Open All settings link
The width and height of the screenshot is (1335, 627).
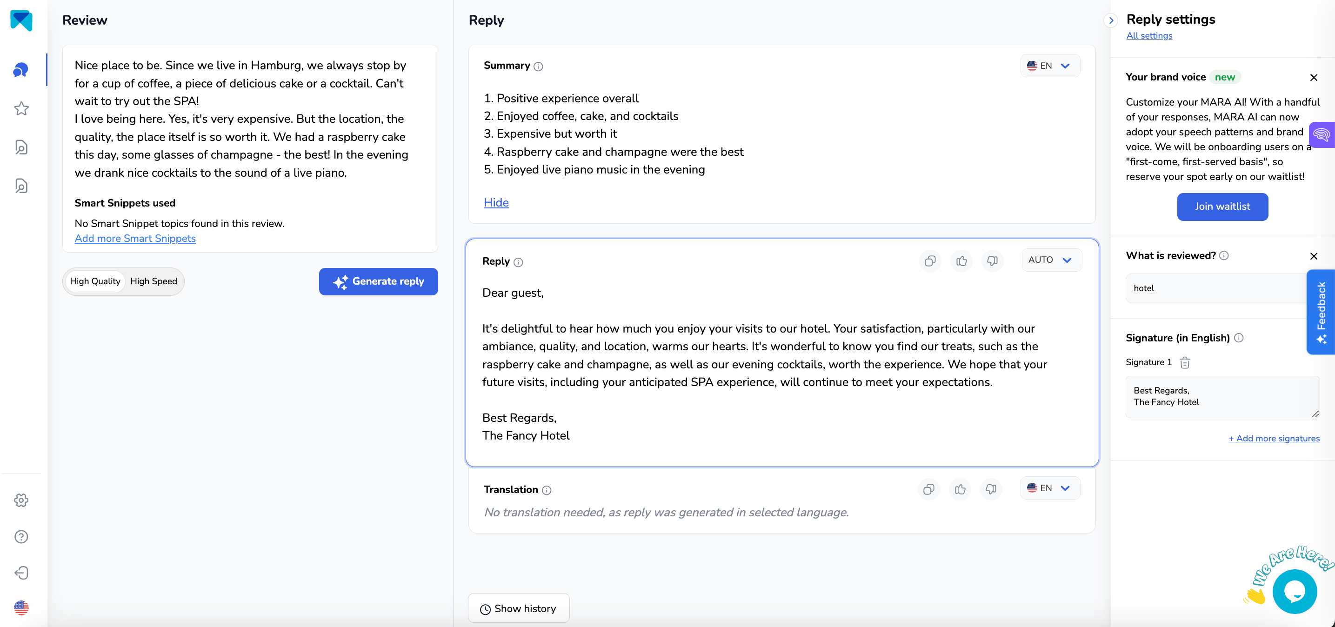click(x=1149, y=36)
